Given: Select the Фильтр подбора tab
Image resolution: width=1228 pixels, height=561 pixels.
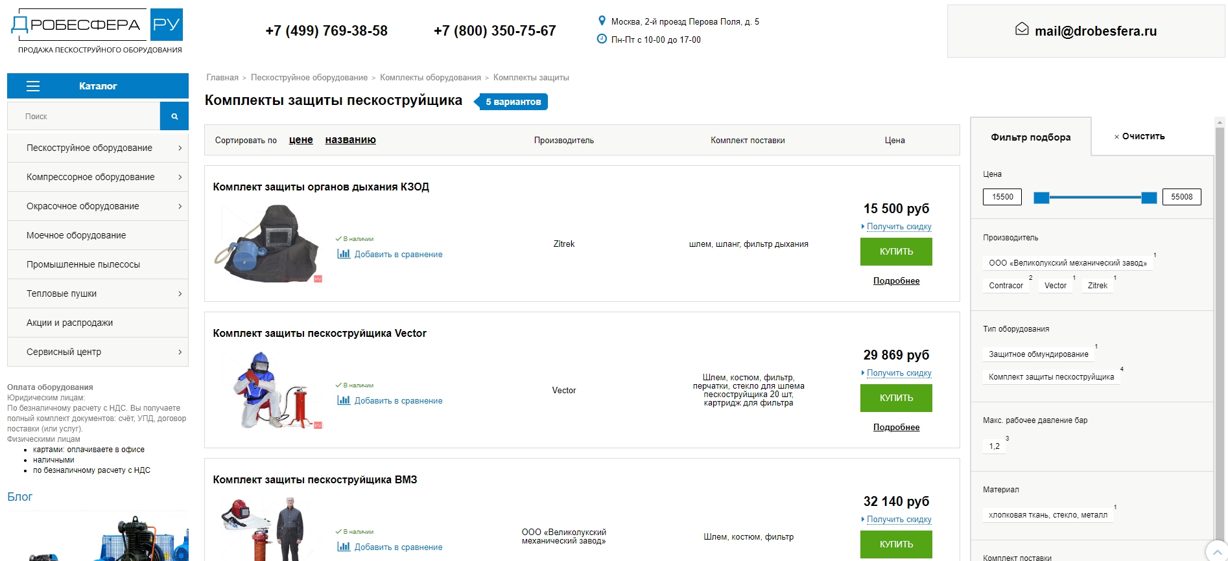Looking at the screenshot, I should click(x=1031, y=137).
